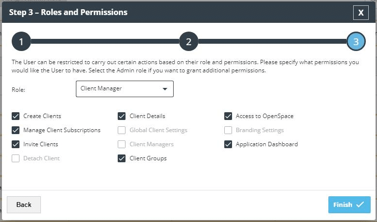Select the highlighted step 3 circle
The image size is (377, 222).
tap(356, 42)
